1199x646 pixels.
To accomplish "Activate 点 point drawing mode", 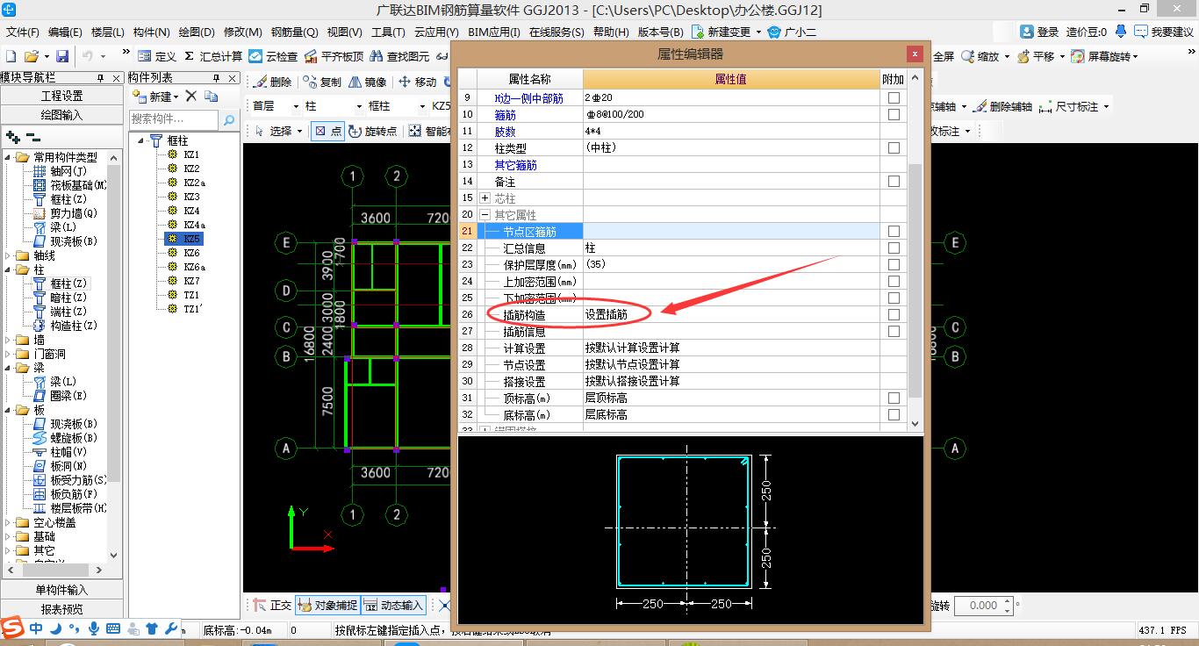I will point(328,131).
